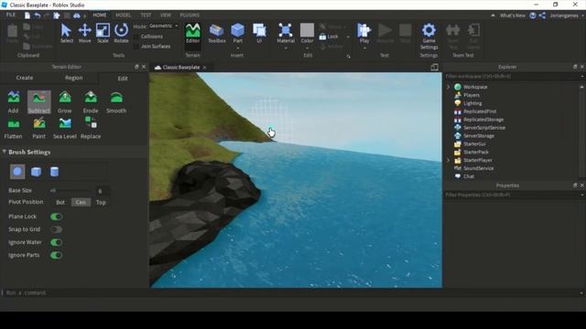This screenshot has height=329, width=586.
Task: Open the Material dropdown arrow
Action: pyautogui.click(x=286, y=48)
